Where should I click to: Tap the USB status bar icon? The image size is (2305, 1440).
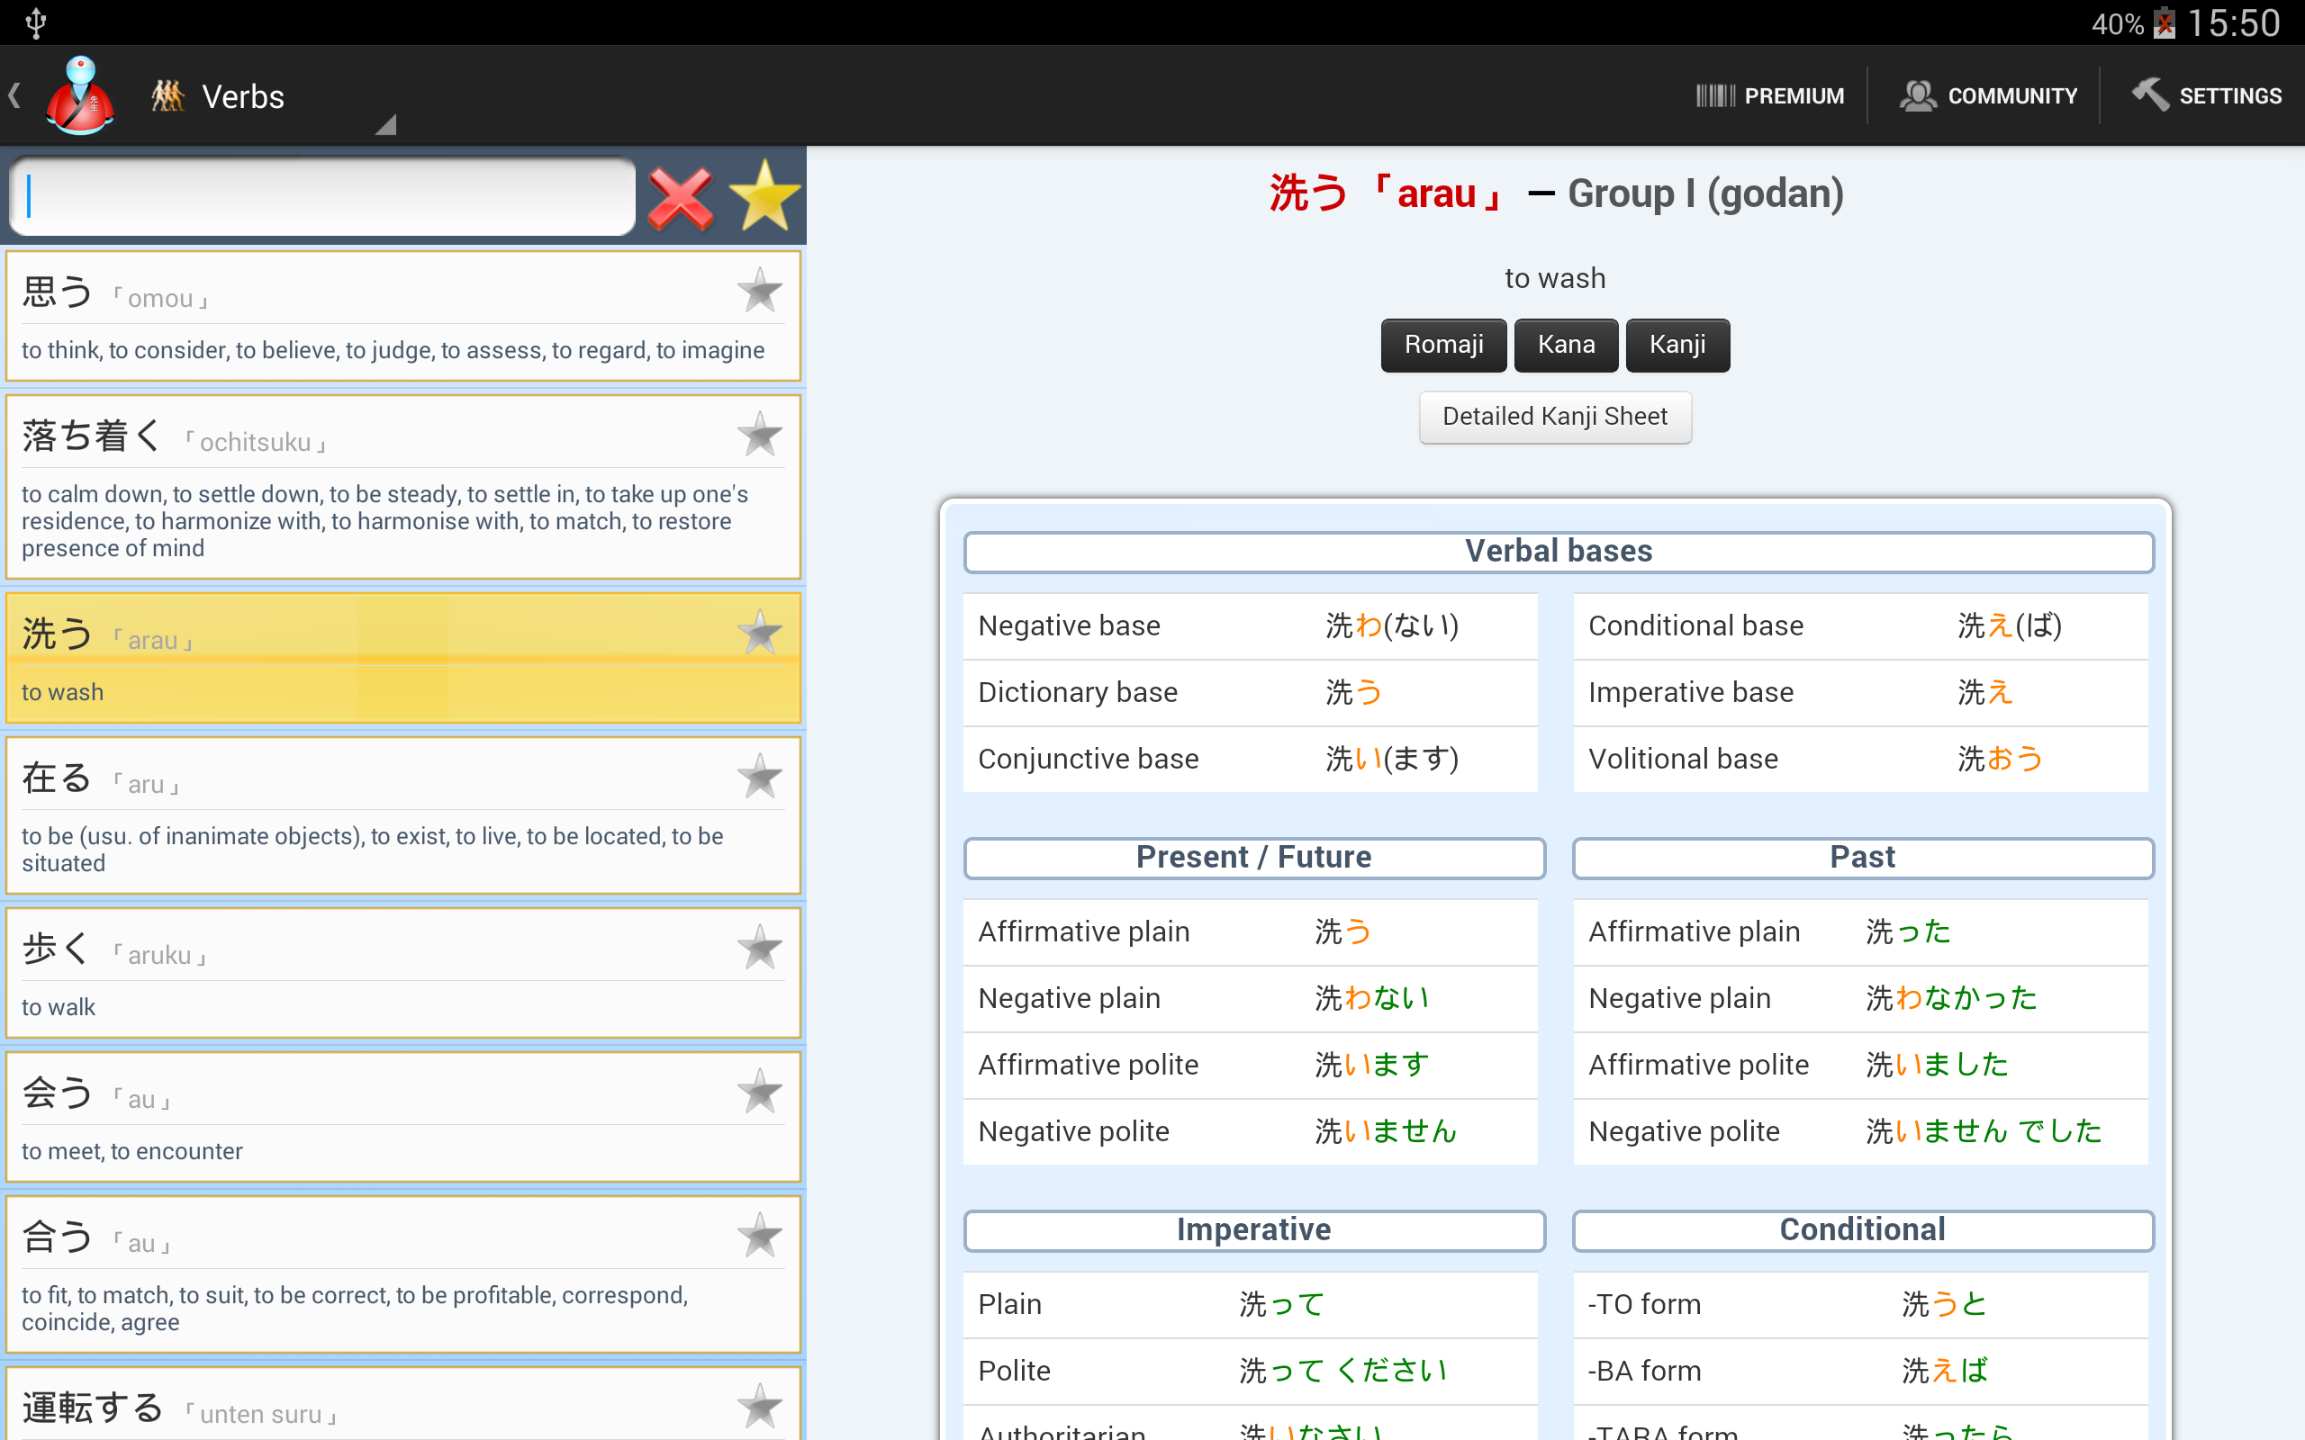point(35,22)
